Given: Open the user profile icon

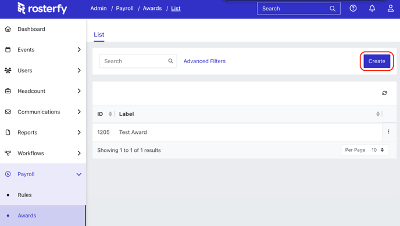Looking at the screenshot, I should click(x=391, y=8).
